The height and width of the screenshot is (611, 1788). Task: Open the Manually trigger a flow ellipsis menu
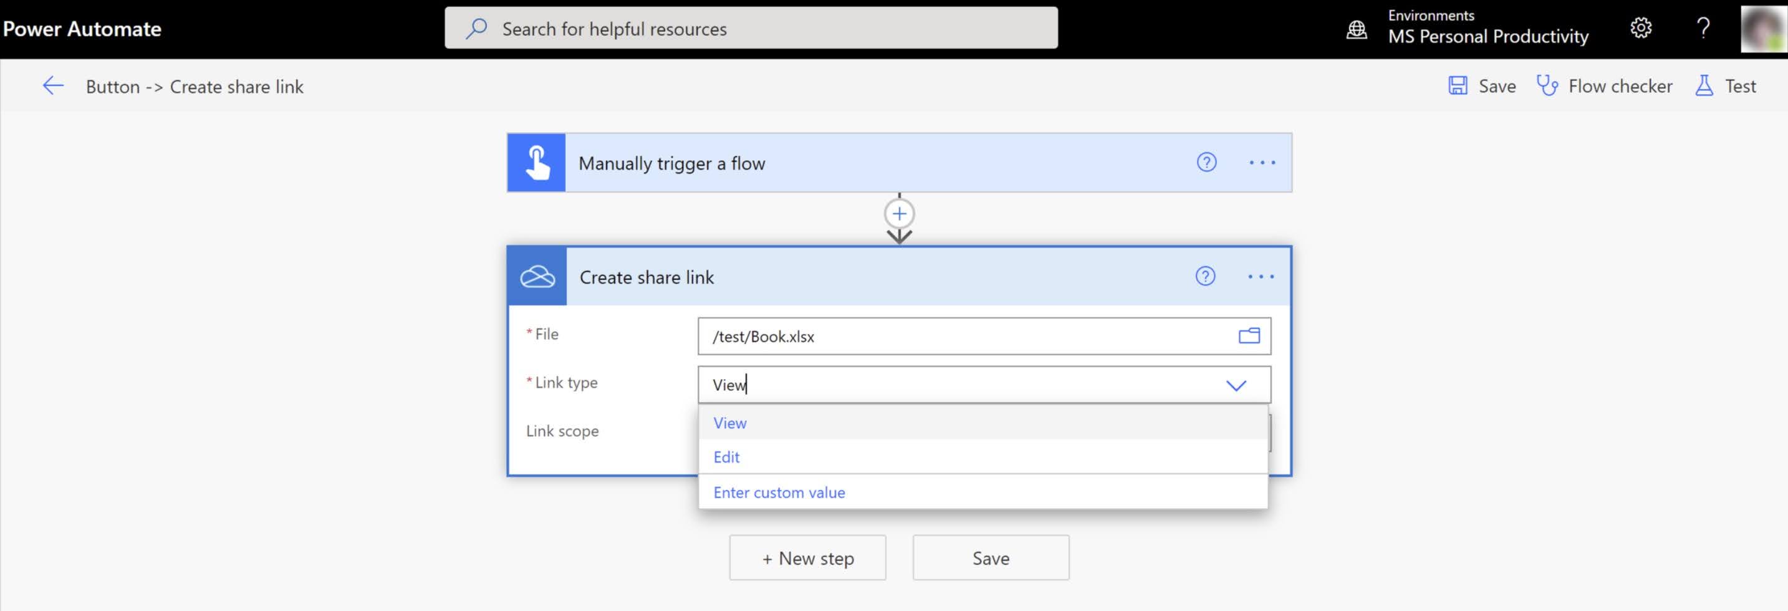[x=1262, y=163]
